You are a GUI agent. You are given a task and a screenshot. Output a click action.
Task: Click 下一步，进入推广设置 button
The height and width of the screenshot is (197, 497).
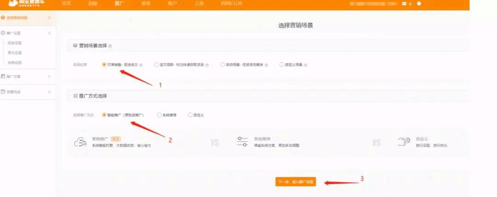coord(295,182)
